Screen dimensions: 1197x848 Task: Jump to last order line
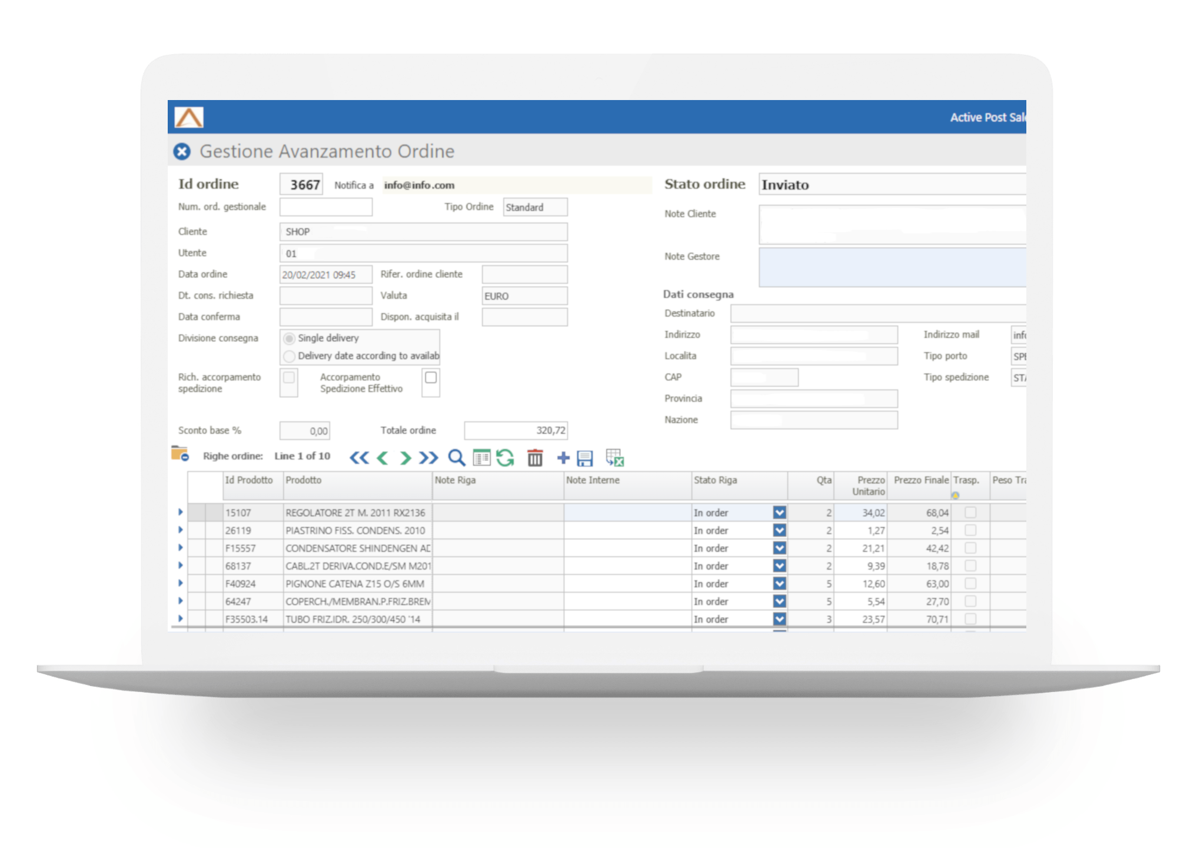coord(428,458)
